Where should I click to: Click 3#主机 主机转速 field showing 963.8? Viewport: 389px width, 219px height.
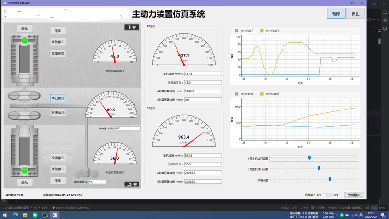click(x=203, y=155)
